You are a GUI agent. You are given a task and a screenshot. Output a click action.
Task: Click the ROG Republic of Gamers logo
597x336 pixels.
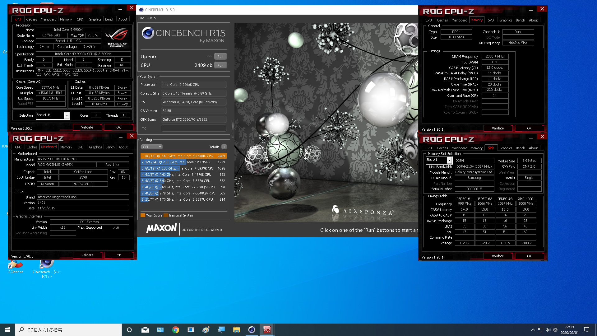117,38
